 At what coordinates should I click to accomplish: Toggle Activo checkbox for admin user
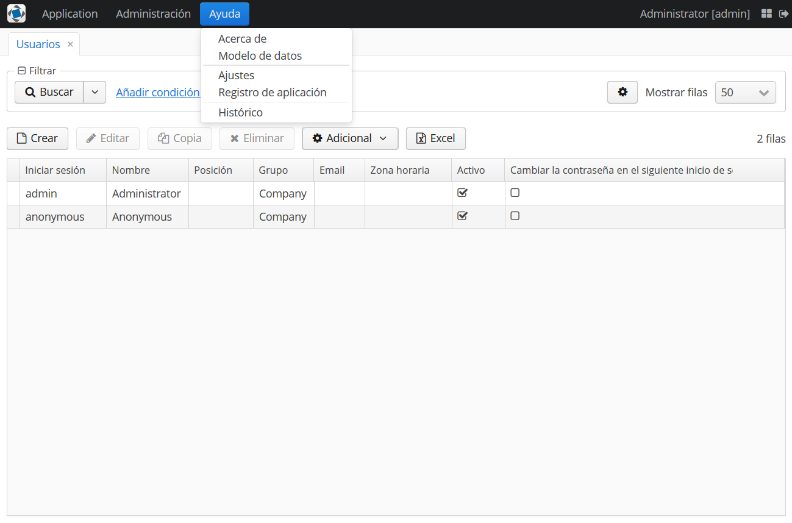pos(462,193)
